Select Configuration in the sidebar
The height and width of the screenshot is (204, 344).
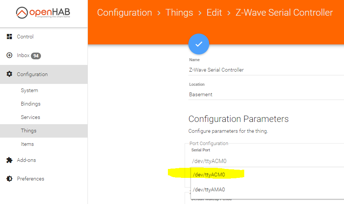point(44,74)
